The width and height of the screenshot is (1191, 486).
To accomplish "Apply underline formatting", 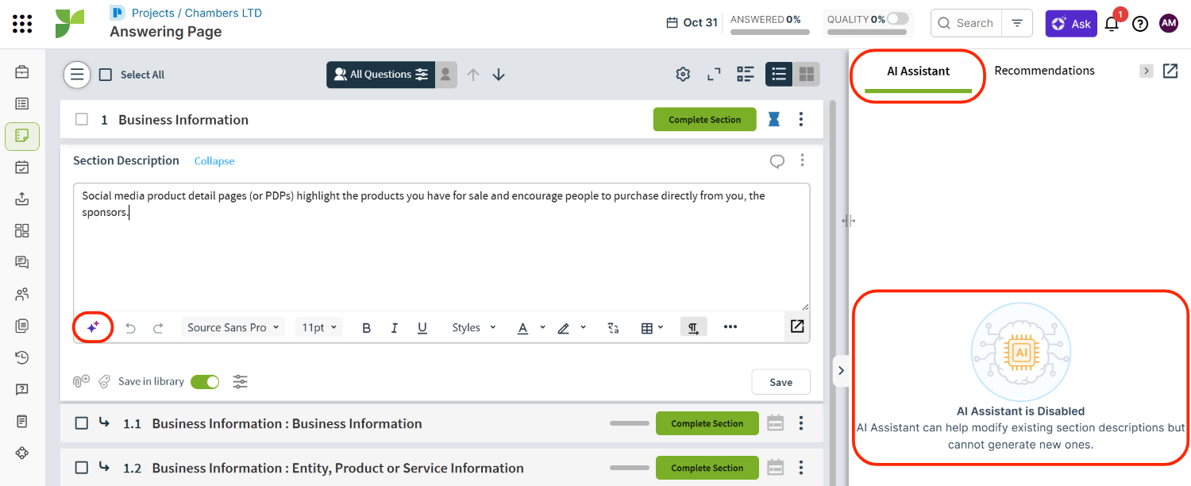I will [x=422, y=328].
